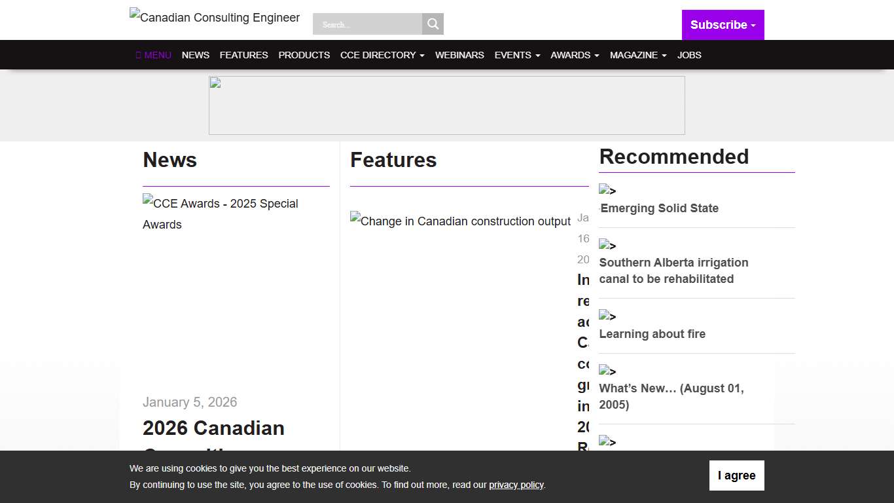Select NEWS in the navigation bar
Image resolution: width=894 pixels, height=503 pixels.
pos(195,55)
